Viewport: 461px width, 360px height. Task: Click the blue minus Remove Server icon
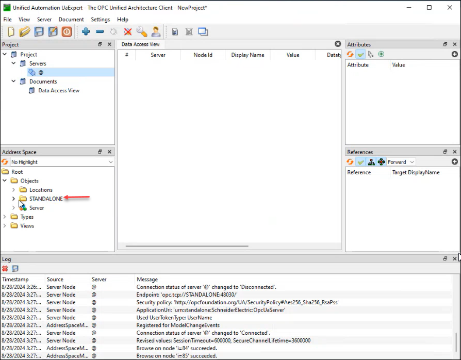pyautogui.click(x=100, y=31)
